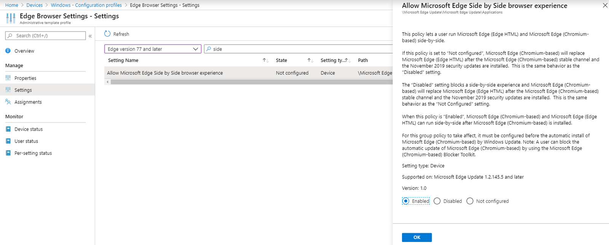Click the Refresh circular arrow icon
The height and width of the screenshot is (245, 609).
click(107, 34)
